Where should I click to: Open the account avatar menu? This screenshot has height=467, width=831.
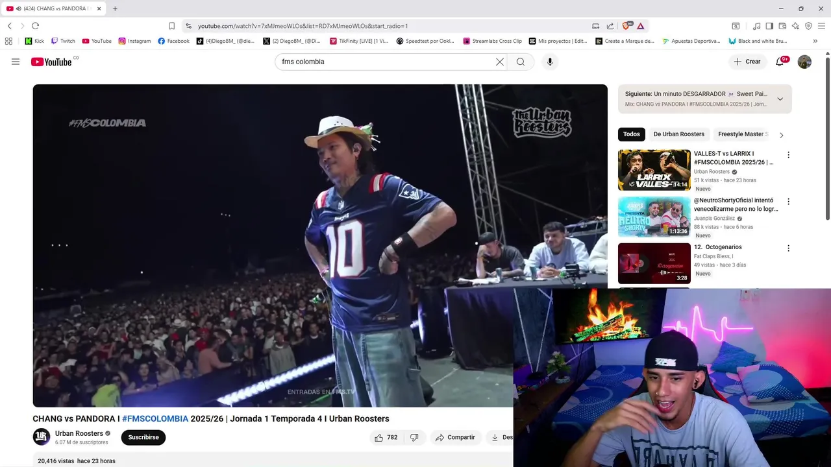tap(804, 62)
